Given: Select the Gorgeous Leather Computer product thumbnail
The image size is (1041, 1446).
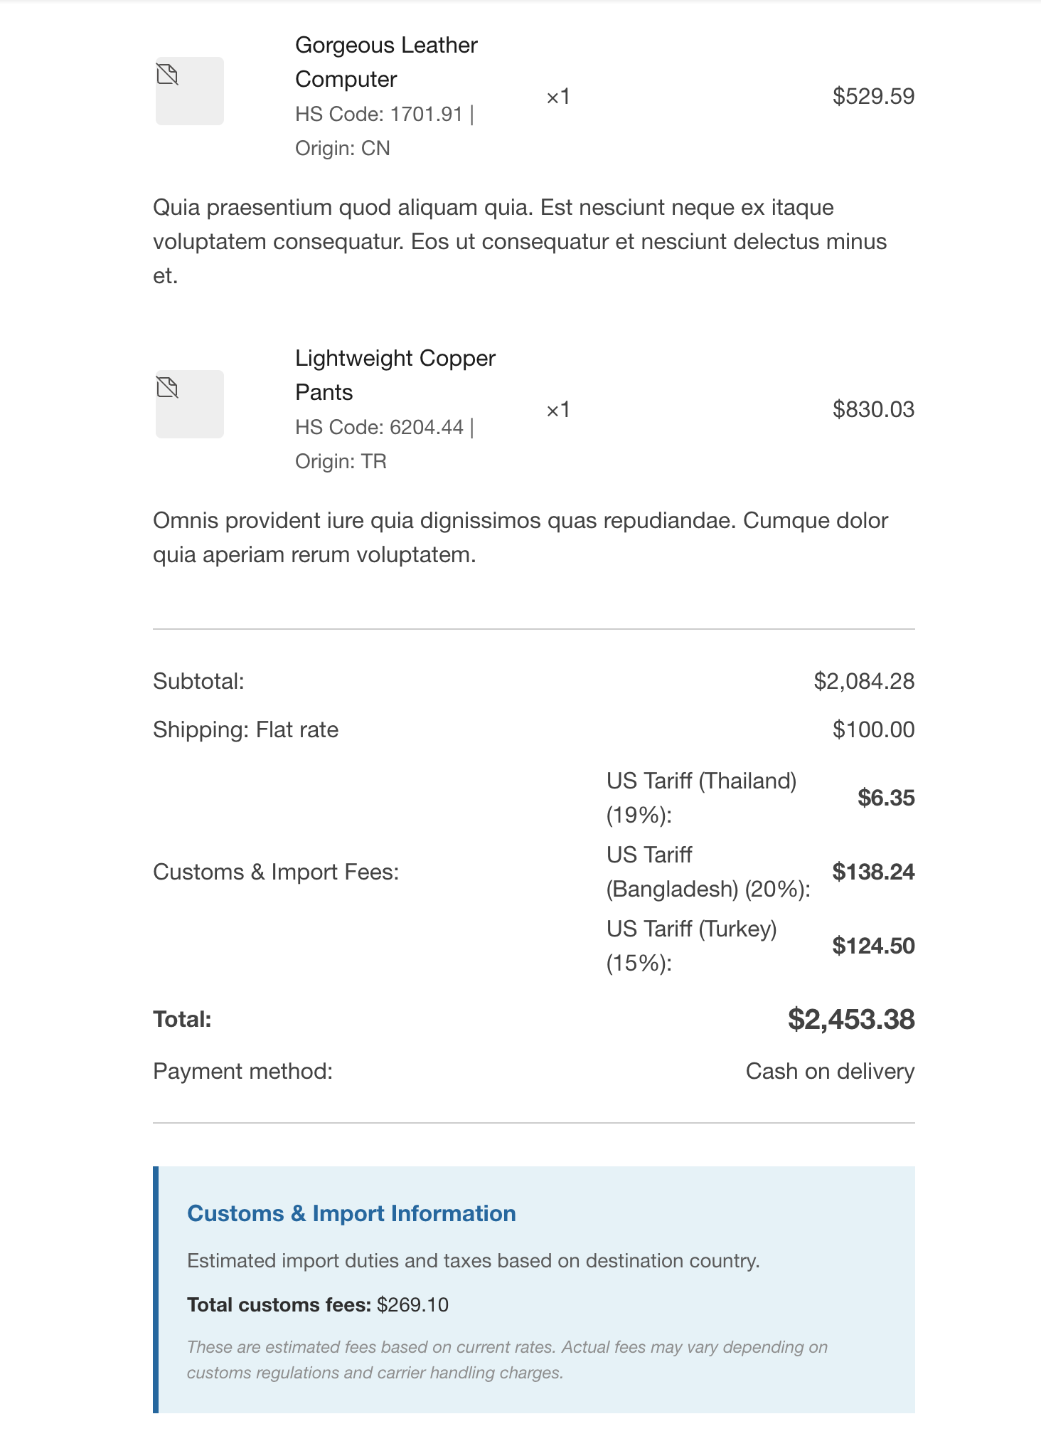Looking at the screenshot, I should click(190, 91).
